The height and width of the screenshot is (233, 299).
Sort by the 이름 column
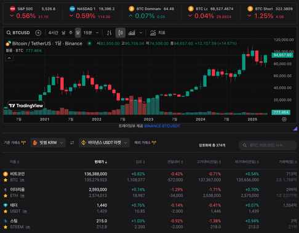coord(14,162)
